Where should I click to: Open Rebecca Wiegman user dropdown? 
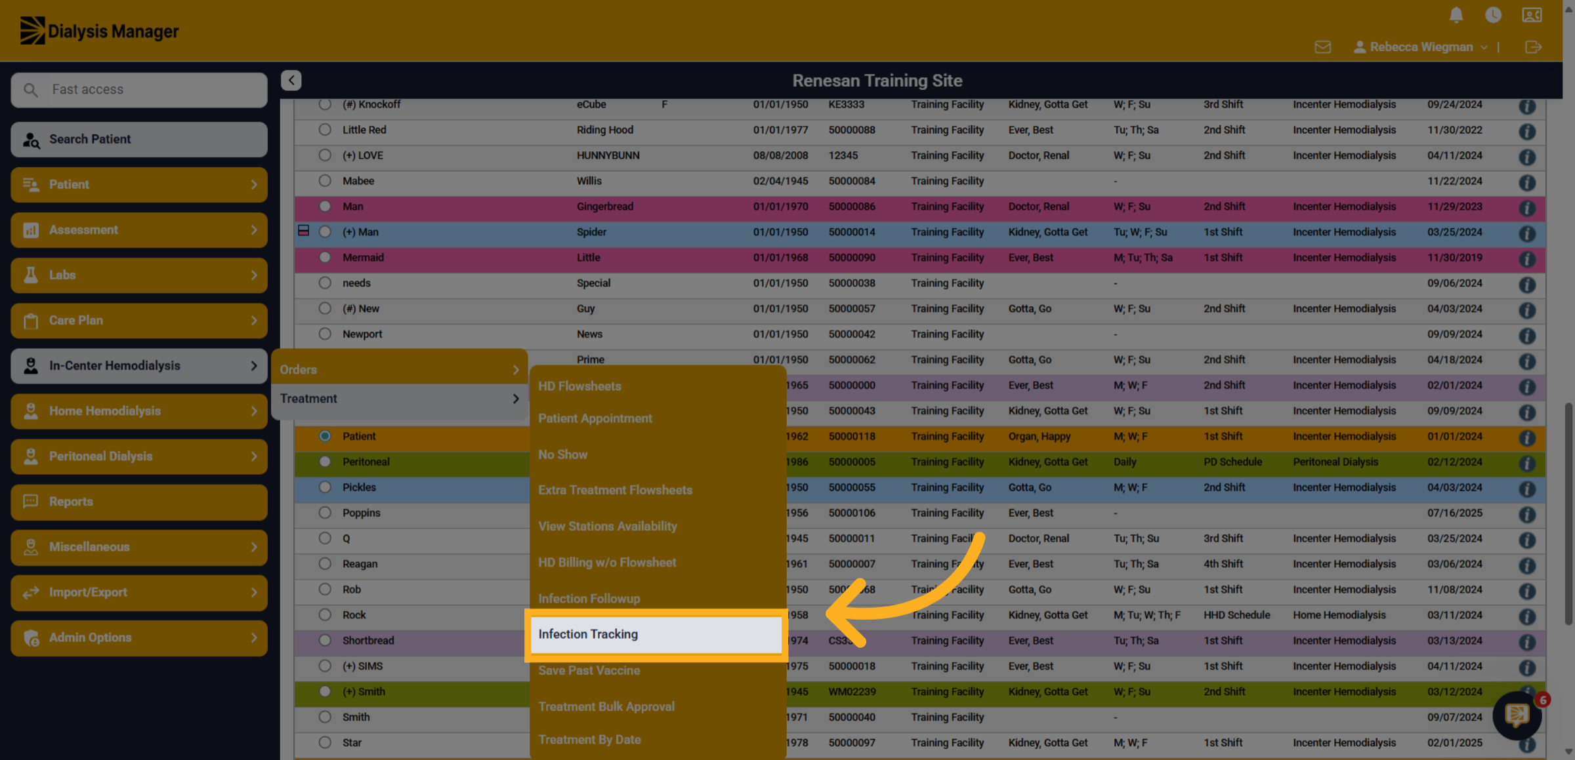click(x=1421, y=47)
